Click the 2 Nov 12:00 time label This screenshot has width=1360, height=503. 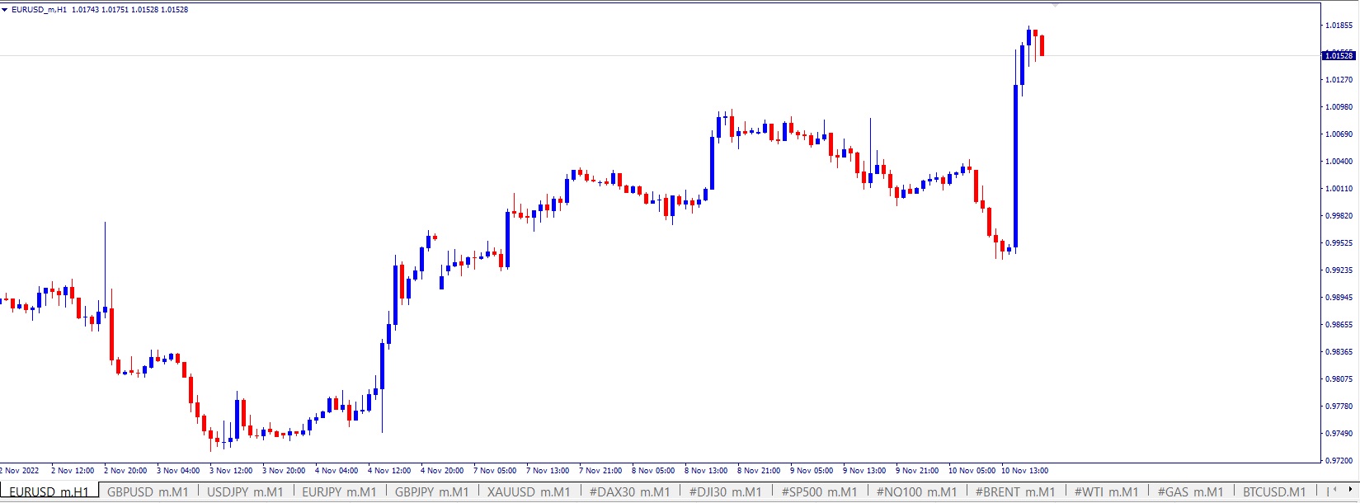73,471
